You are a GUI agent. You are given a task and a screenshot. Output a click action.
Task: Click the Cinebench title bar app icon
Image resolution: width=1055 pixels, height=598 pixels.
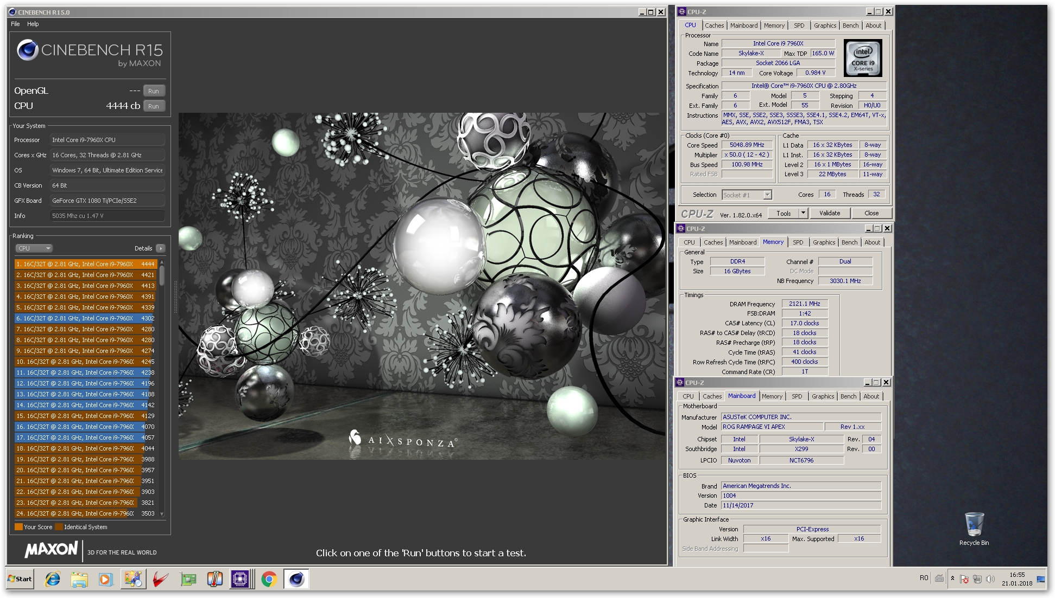coord(12,12)
